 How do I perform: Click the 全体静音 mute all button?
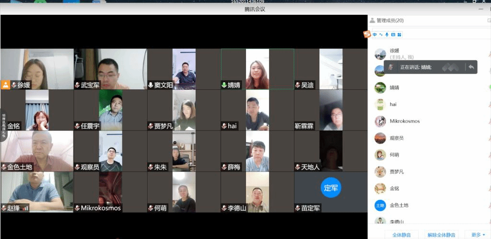(401, 235)
